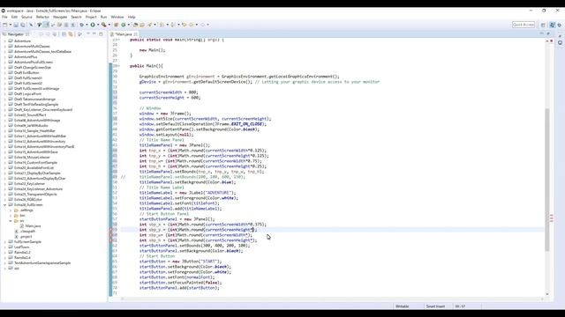This screenshot has width=565, height=317.
Task: Open Navigator View Menu dropdown
Action: [x=87, y=33]
